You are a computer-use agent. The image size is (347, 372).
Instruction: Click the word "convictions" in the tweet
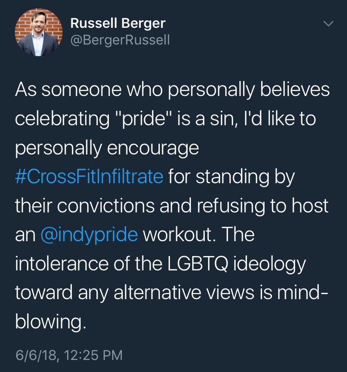[x=102, y=206]
